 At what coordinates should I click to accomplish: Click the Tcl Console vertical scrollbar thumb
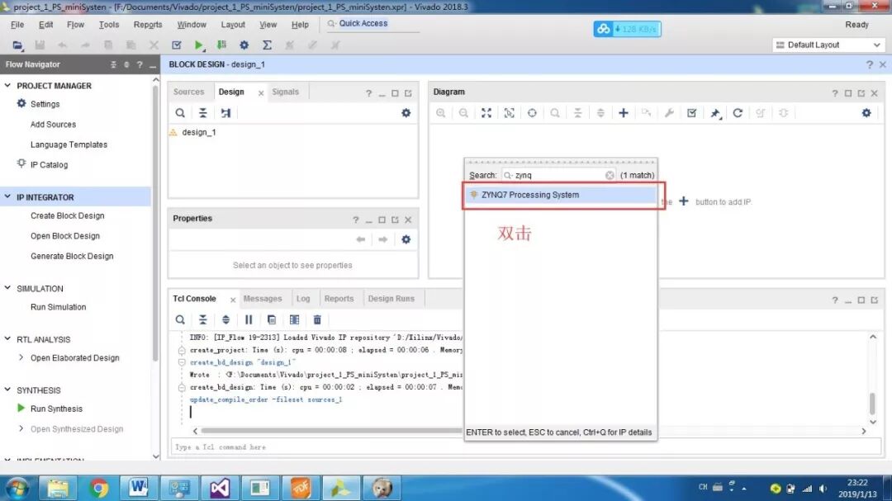point(873,403)
